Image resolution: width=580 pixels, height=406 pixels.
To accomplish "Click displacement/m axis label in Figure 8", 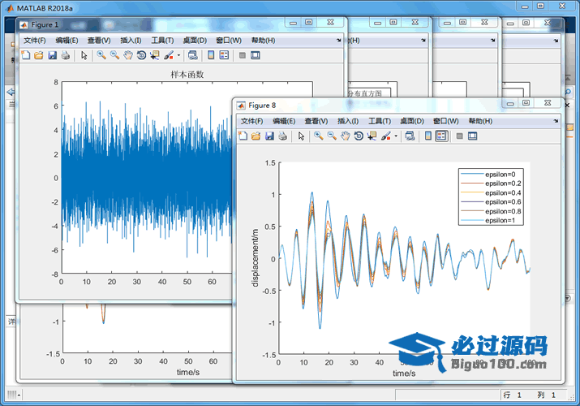I will click(x=256, y=258).
